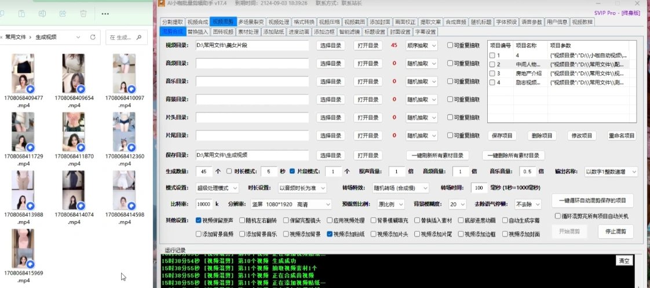Click 清空 to clear the run log
Image resolution: width=650 pixels, height=288 pixels.
coord(624,261)
